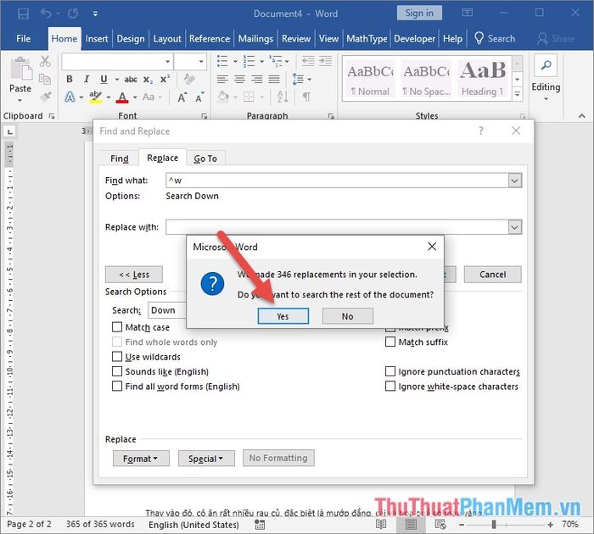This screenshot has height=534, width=594.
Task: Click the Justify alignment icon
Action: (x=274, y=79)
